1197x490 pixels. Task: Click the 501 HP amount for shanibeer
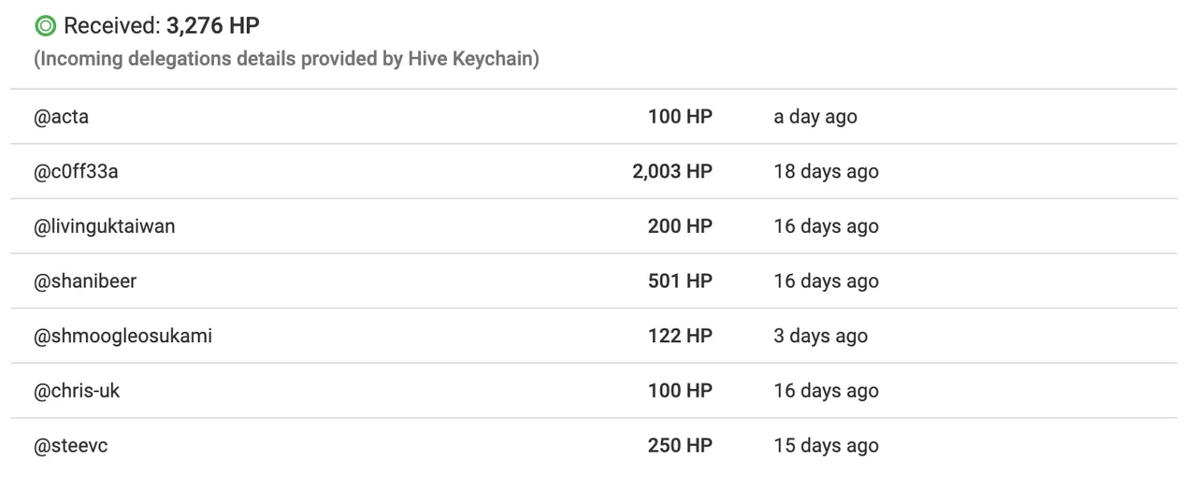680,281
